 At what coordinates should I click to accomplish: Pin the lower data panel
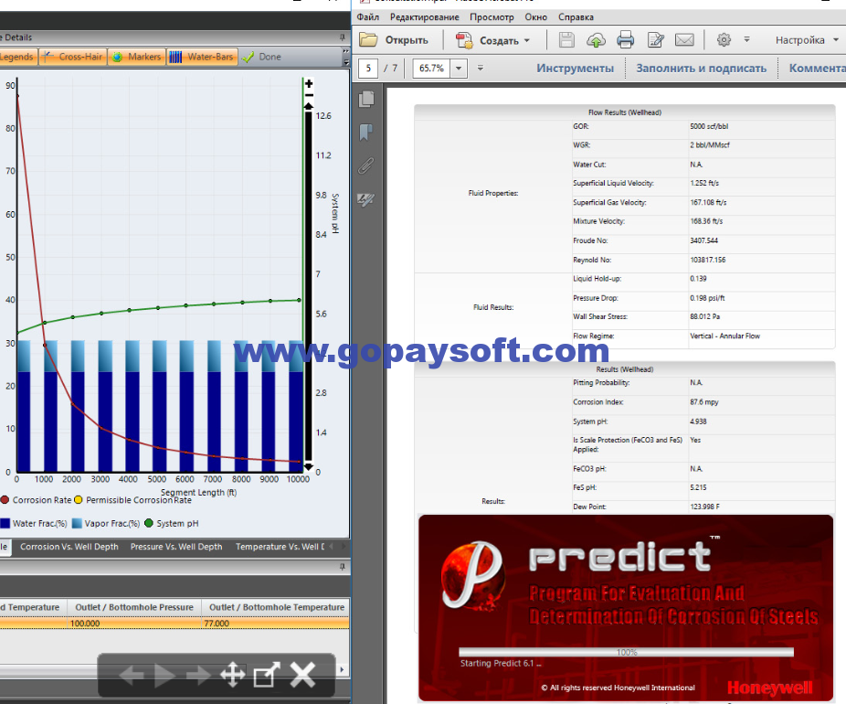coord(342,566)
